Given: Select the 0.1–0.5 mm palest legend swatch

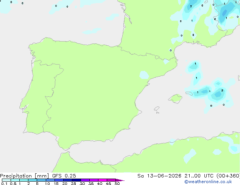Looking at the screenshot, I should pos(6,180).
